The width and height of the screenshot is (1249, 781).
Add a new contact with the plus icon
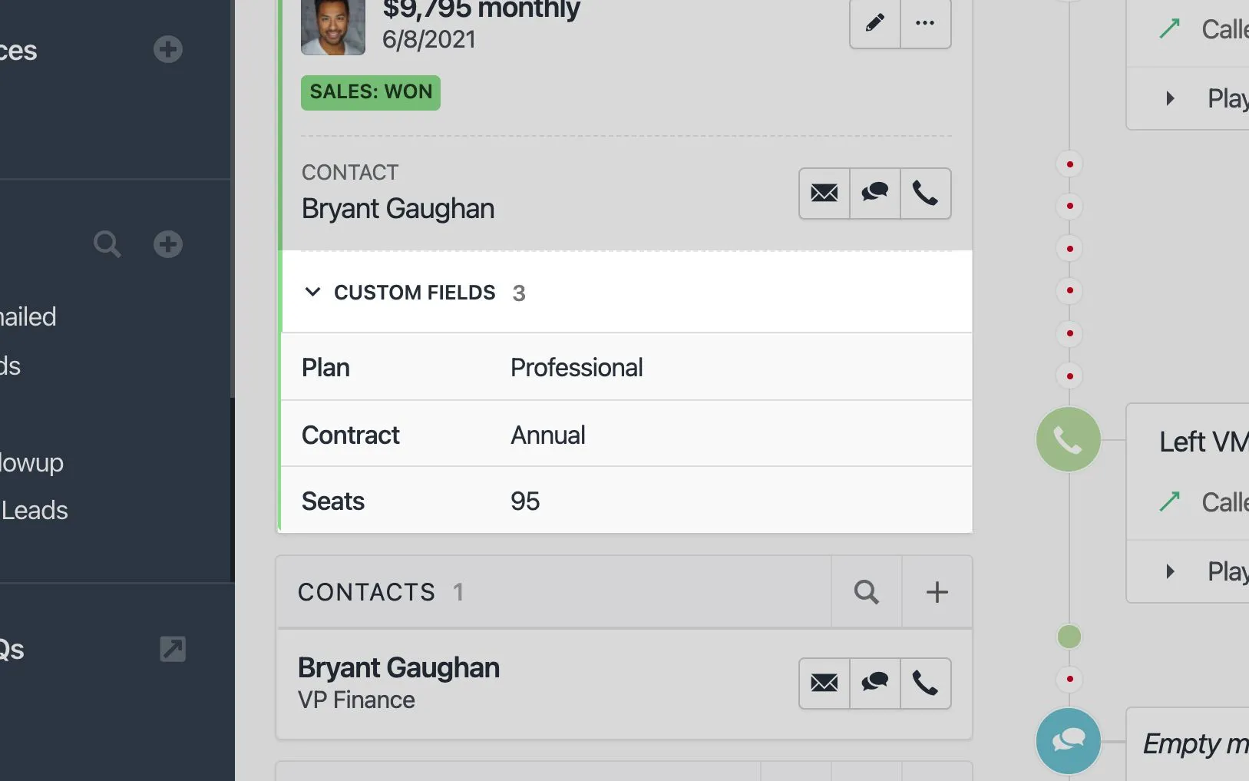[937, 592]
